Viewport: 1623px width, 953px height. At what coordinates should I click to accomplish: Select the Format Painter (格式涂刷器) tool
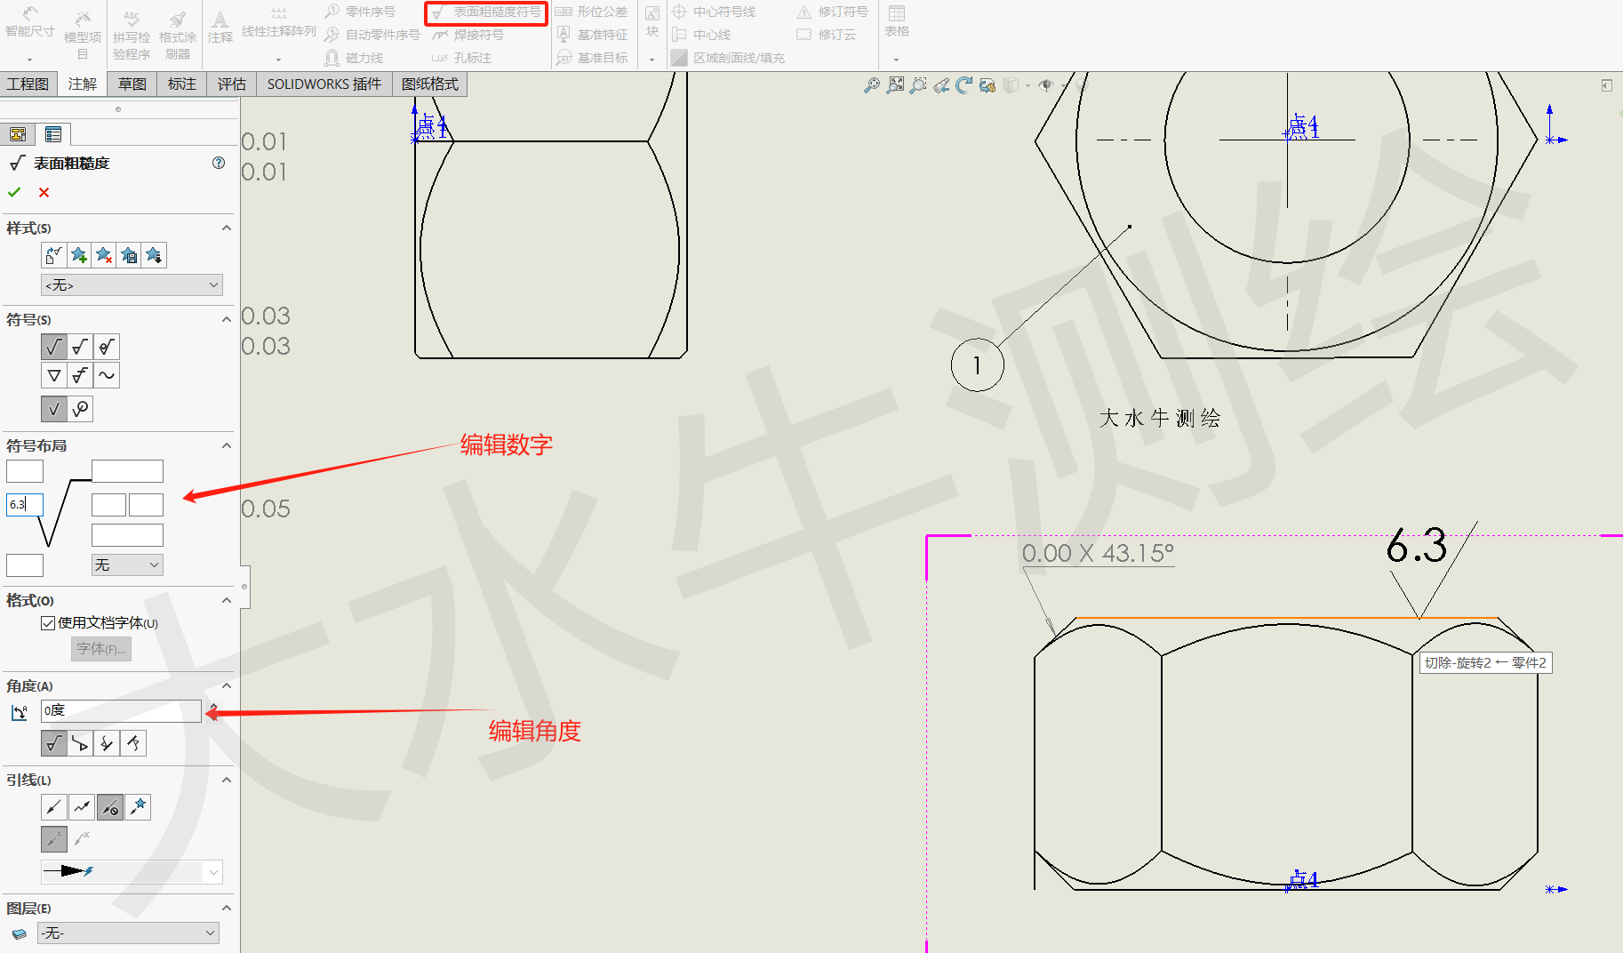(178, 34)
